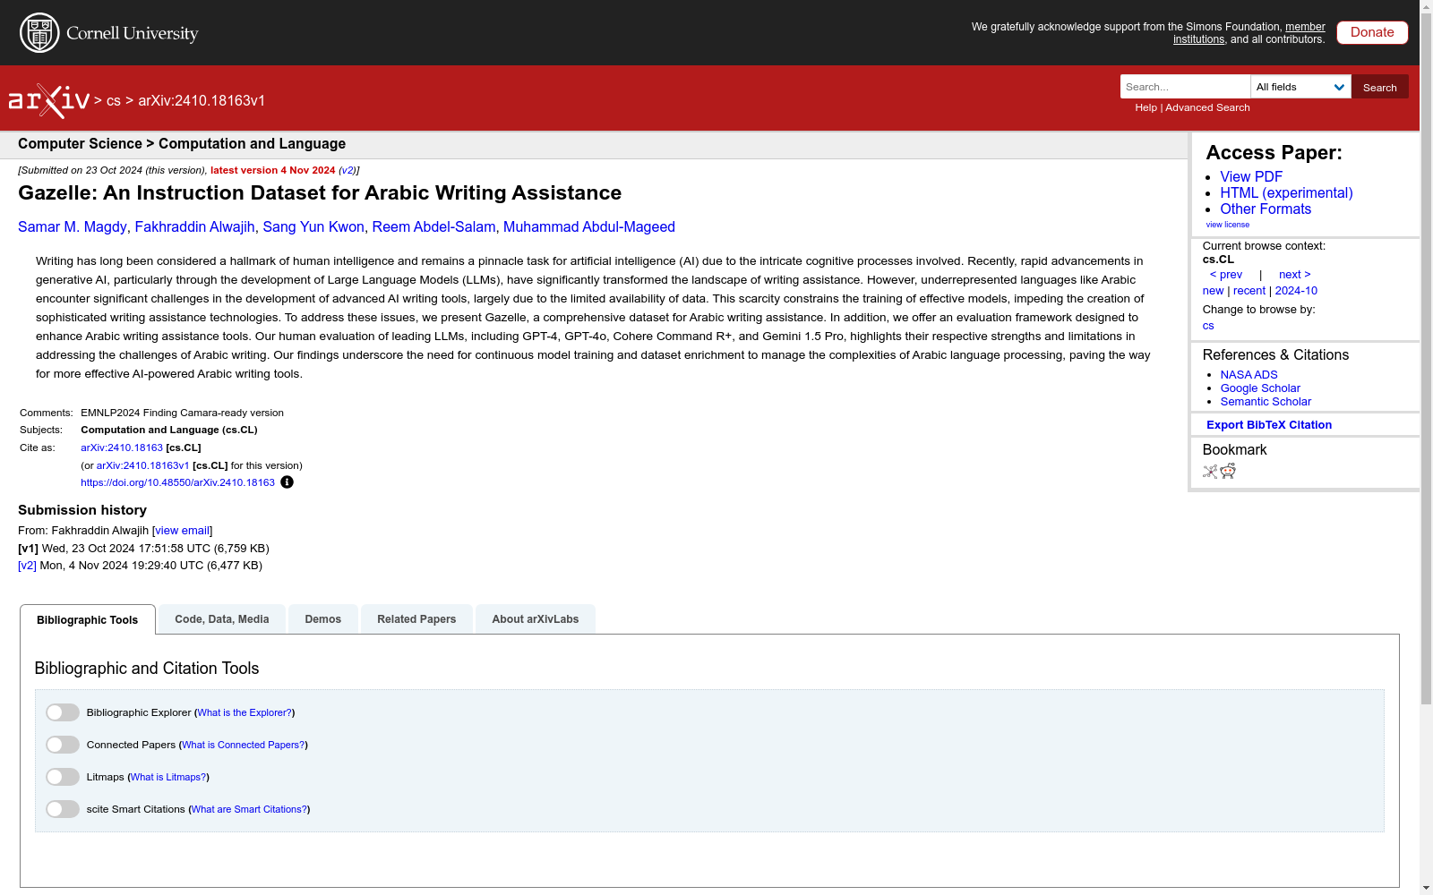The image size is (1433, 895).
Task: Bookmark paper on BibSonomy icon
Action: [x=1210, y=472]
